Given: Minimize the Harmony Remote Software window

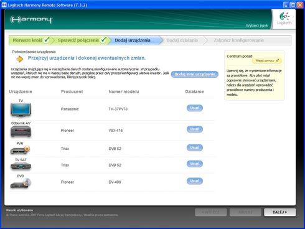Looking at the screenshot, I should point(286,5).
